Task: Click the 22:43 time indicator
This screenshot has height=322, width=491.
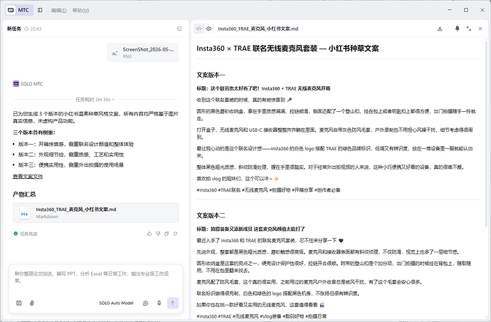Action: [x=33, y=28]
